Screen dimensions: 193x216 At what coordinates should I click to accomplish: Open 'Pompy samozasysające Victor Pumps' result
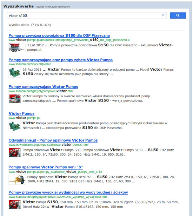point(44,87)
